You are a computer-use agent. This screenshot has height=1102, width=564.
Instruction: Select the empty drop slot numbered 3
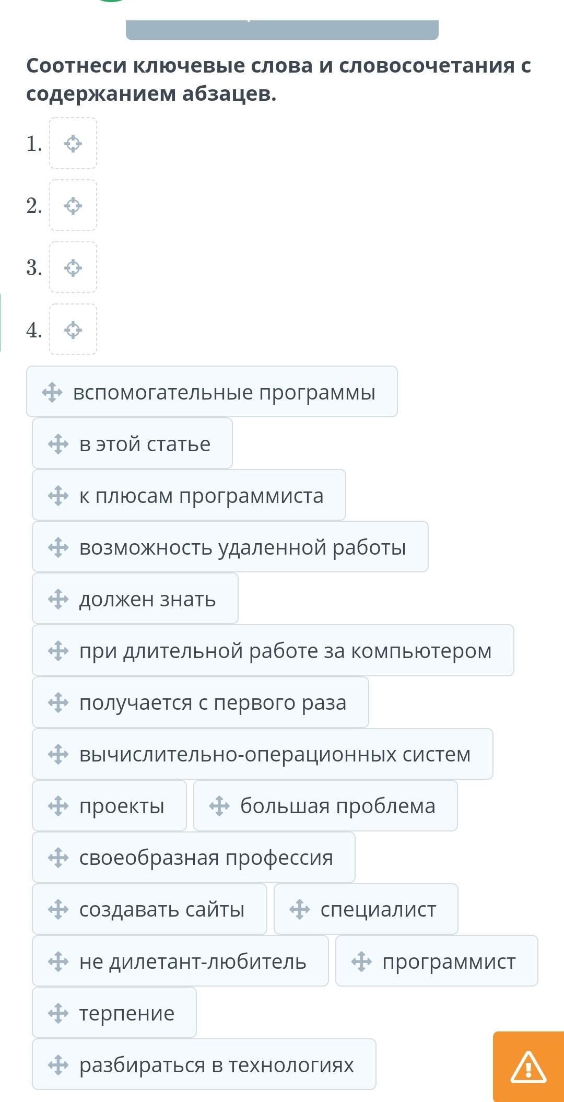(73, 267)
